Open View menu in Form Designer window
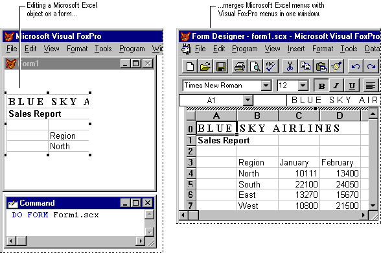Viewport: 381px width, 253px height. coord(272,49)
